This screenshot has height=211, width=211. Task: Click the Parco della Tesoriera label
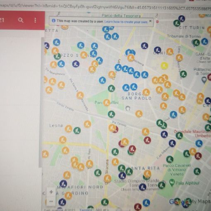point(121,16)
